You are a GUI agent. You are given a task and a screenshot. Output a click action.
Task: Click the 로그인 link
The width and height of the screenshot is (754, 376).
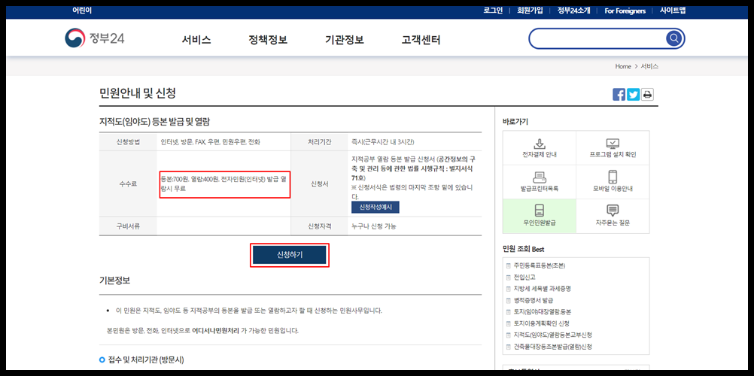coord(493,11)
